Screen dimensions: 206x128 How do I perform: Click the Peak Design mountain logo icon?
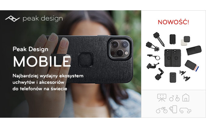tap(12, 19)
